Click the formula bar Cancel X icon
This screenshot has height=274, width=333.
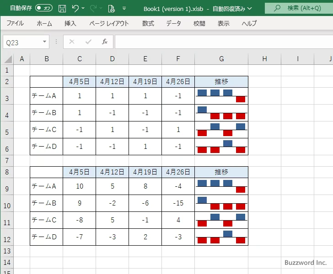coord(72,42)
